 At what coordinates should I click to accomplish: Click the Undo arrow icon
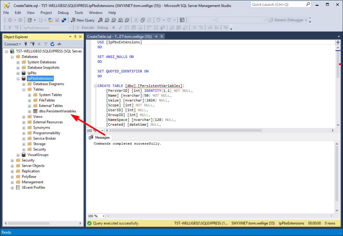tap(158, 20)
